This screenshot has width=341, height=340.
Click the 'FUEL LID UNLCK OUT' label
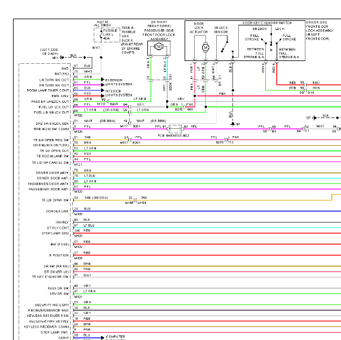(51, 112)
